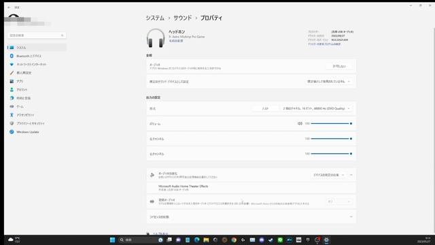Collapse the オーディオの強化 section chevron
This screenshot has height=245, width=435.
351,175
